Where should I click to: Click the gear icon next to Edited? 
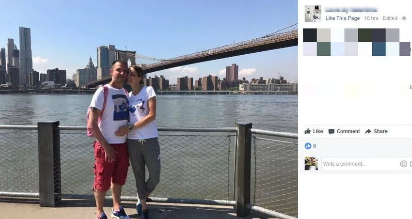click(x=404, y=18)
